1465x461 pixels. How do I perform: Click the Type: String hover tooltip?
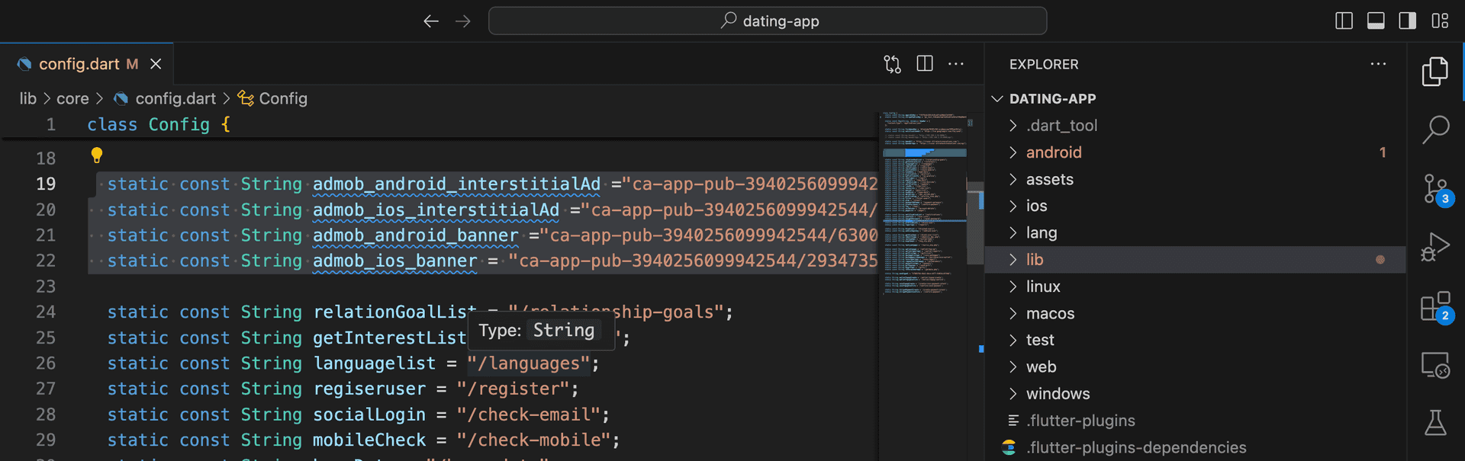pyautogui.click(x=541, y=331)
